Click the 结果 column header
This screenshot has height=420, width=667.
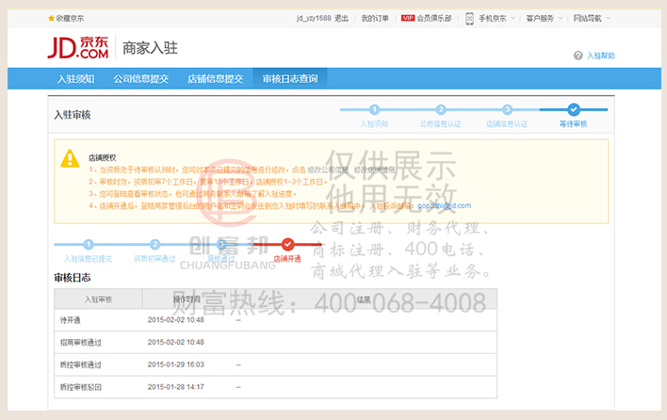click(x=364, y=299)
